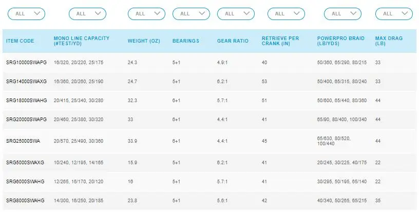Viewport: 419px width, 212px height.
Task: Click the ITEM CODE column header
Action: click(20, 41)
